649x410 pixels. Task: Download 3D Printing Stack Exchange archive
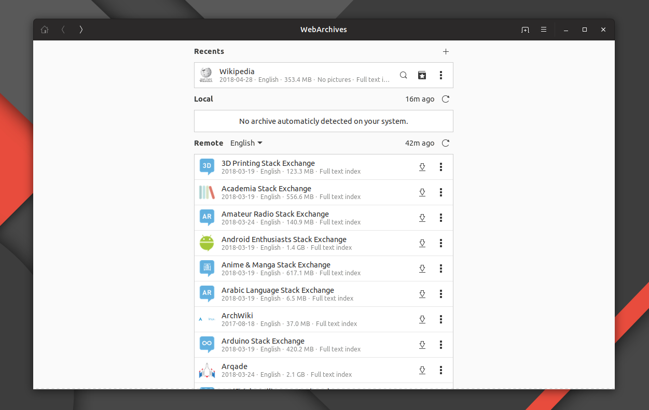422,167
